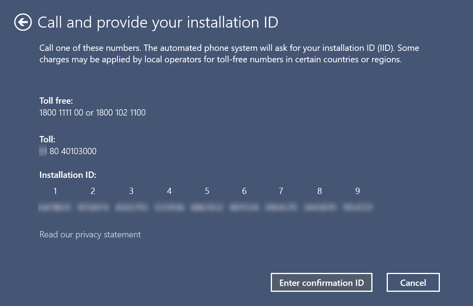Click the 'Toll free:' label

tap(56, 101)
